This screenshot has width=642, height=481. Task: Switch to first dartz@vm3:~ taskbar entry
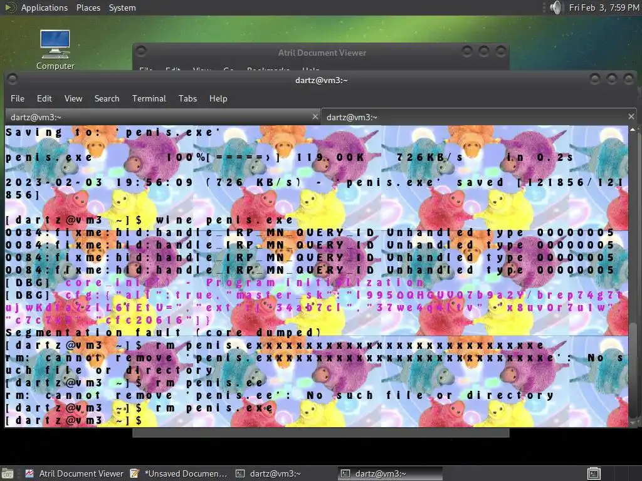269,473
